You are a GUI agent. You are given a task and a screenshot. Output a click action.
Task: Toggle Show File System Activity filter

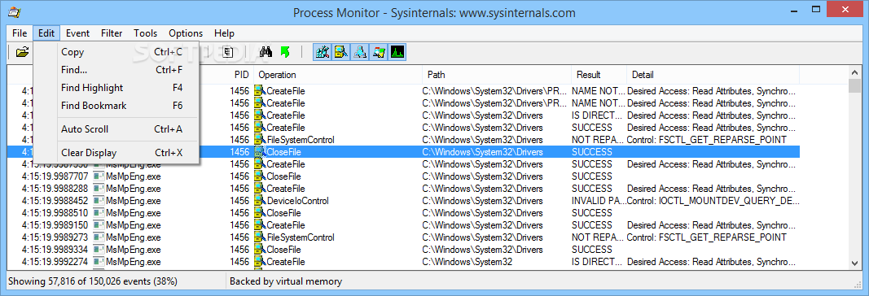[341, 52]
